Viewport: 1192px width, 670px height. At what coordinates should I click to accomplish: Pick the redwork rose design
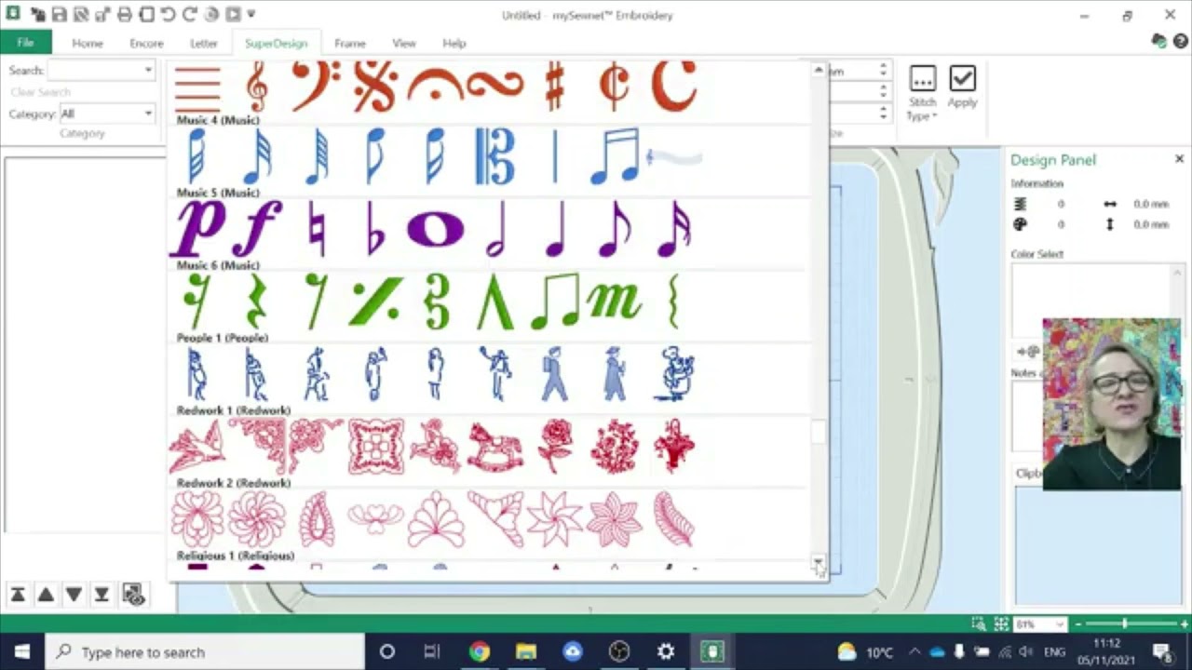554,448
